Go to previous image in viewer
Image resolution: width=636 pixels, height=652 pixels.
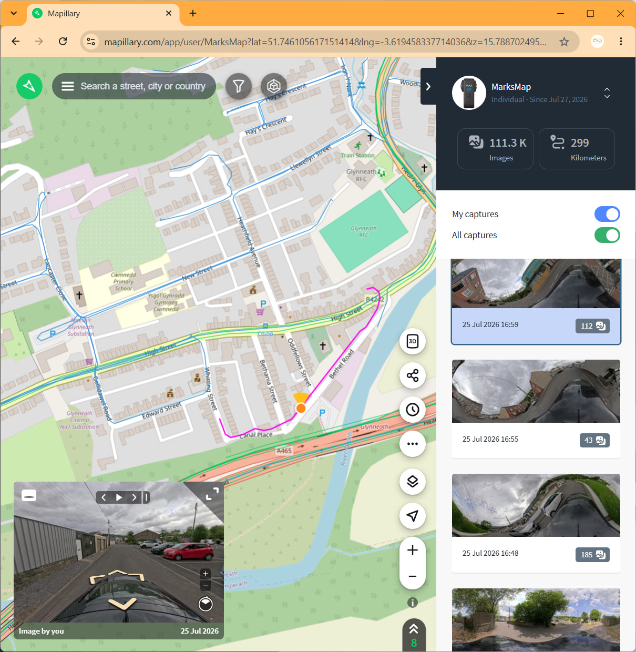point(104,497)
